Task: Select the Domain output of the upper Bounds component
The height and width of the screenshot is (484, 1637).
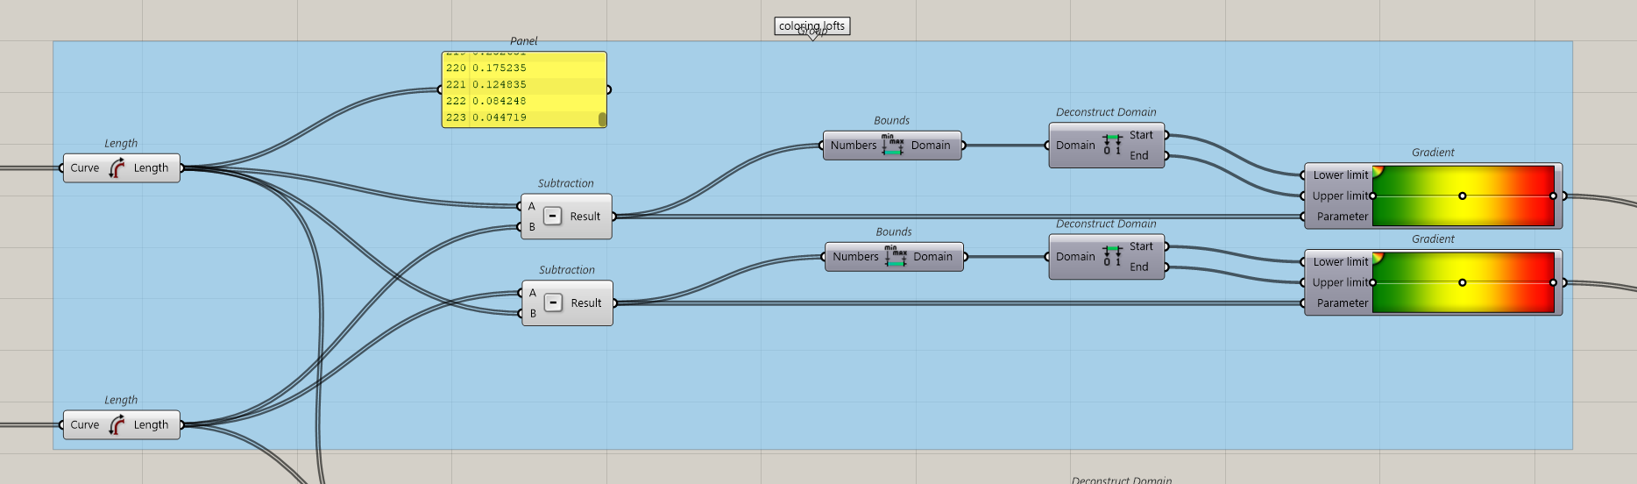Action: pos(931,146)
